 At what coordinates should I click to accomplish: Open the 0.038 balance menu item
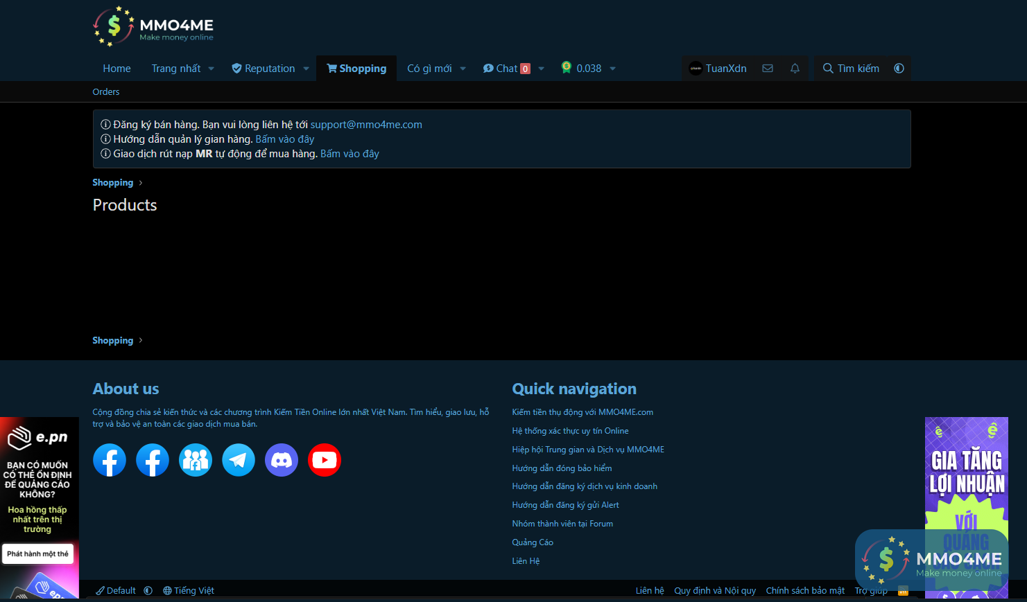582,68
